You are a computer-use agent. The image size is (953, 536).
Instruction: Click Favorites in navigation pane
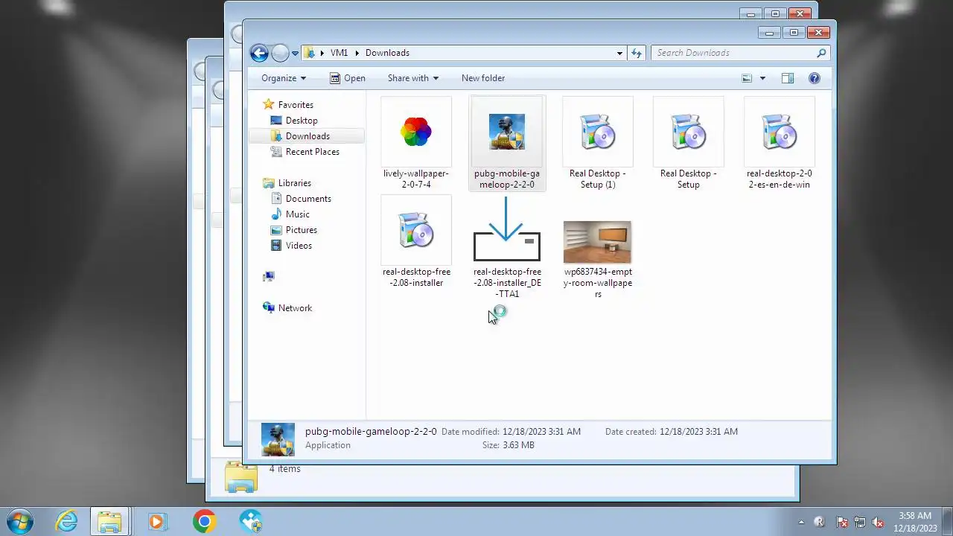click(296, 105)
